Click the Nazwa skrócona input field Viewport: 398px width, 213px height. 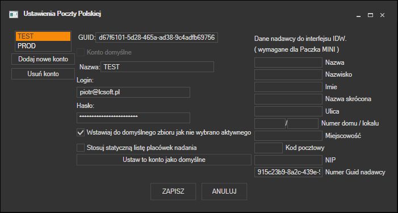coord(288,99)
